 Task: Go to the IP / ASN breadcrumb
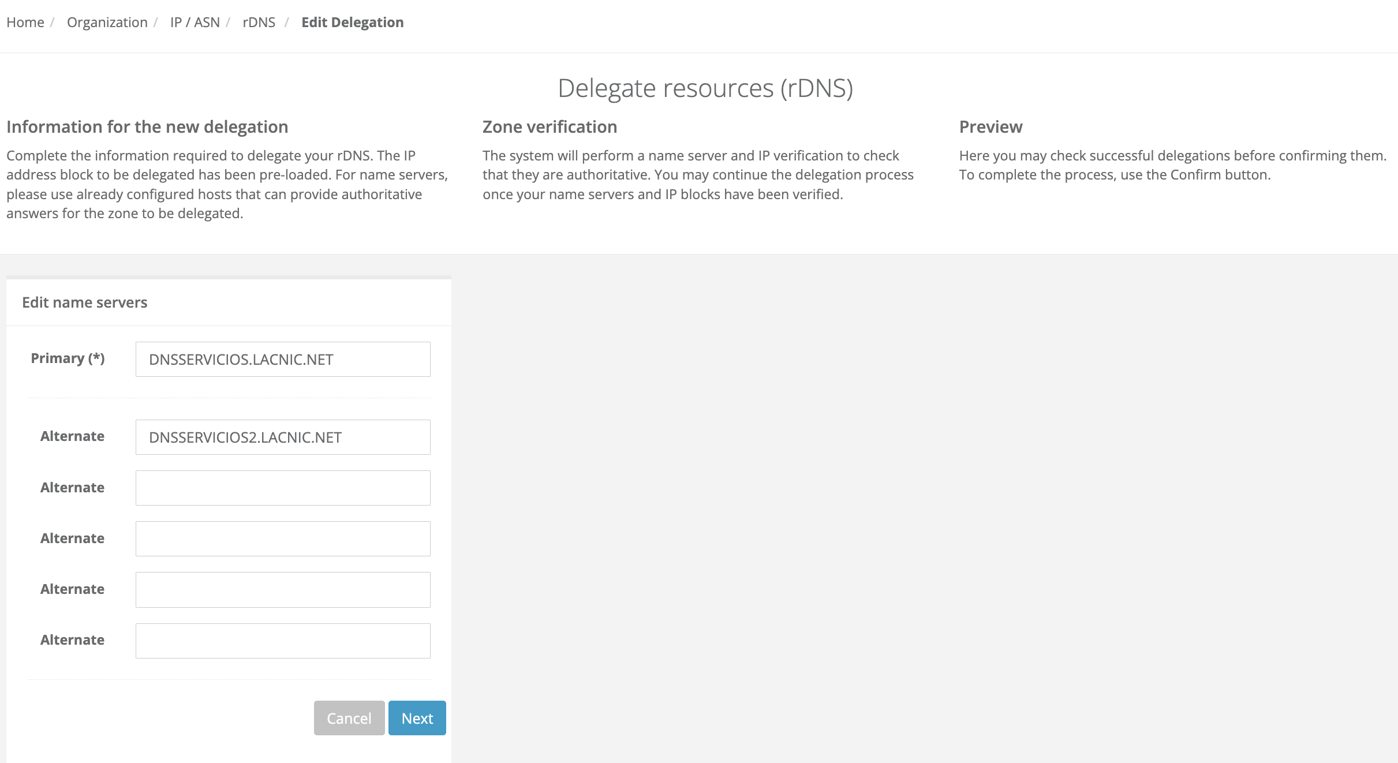[x=195, y=22]
